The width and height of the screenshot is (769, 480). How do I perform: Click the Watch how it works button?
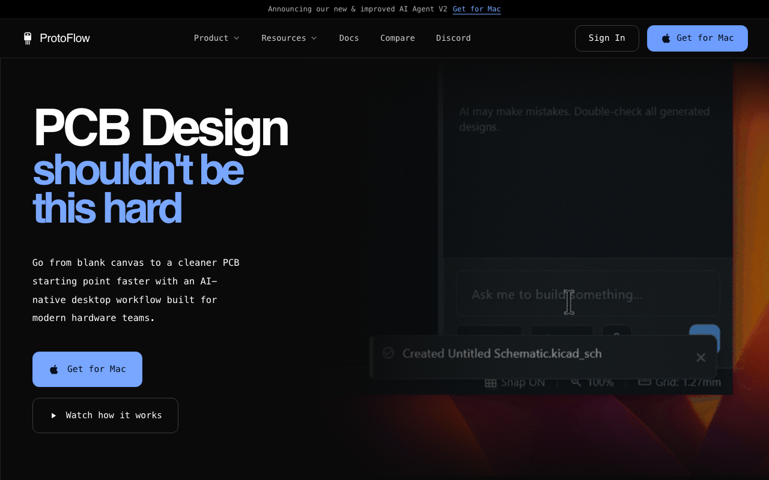(x=105, y=415)
